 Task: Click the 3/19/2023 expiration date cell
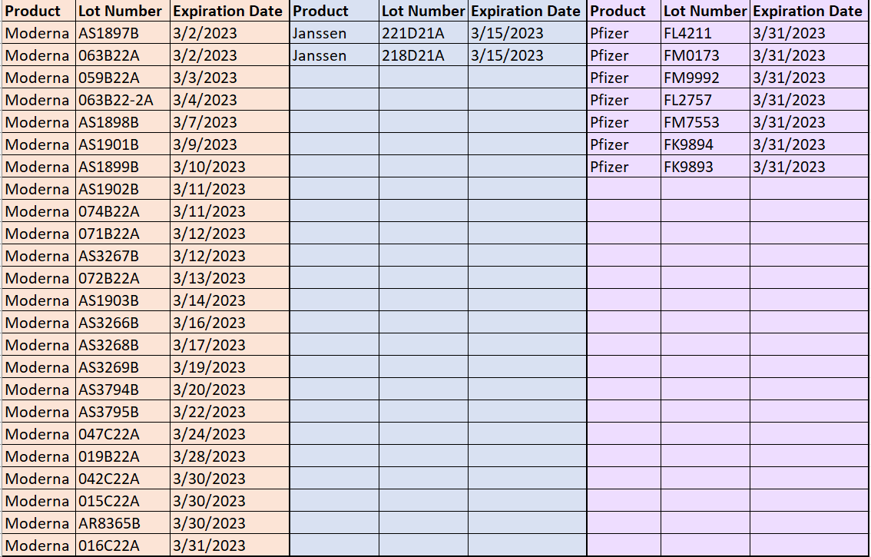coord(230,367)
